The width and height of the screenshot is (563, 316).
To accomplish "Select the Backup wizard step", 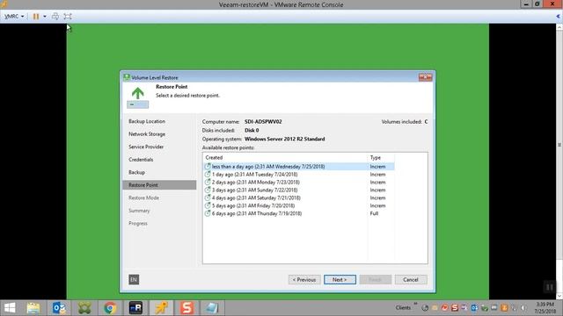I will point(137,172).
